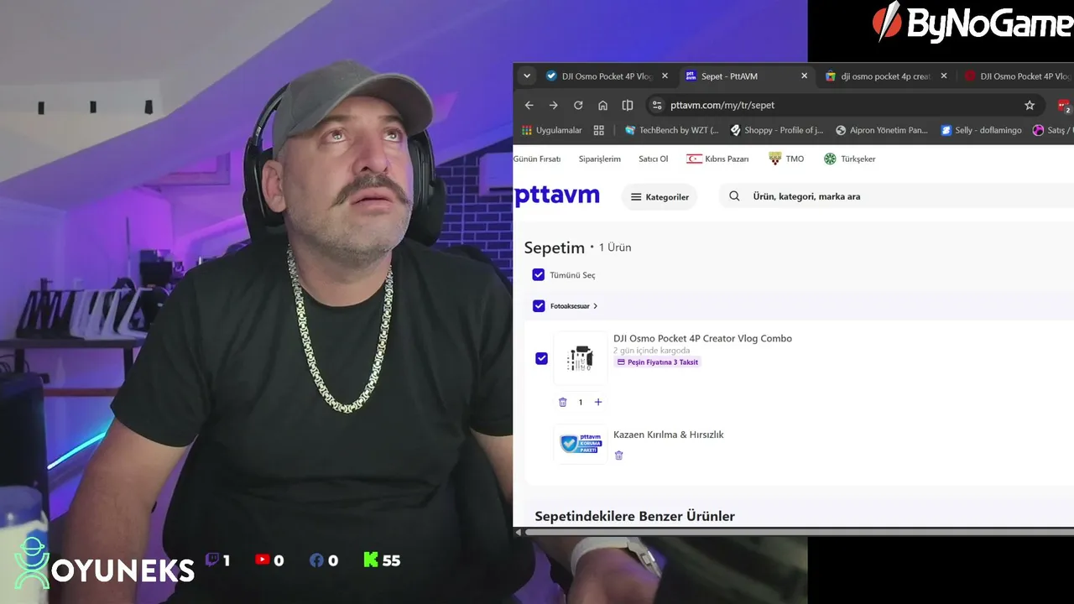This screenshot has height=604, width=1074.
Task: Focus the Ürün, kategori, marka ara search field
Action: coord(896,196)
